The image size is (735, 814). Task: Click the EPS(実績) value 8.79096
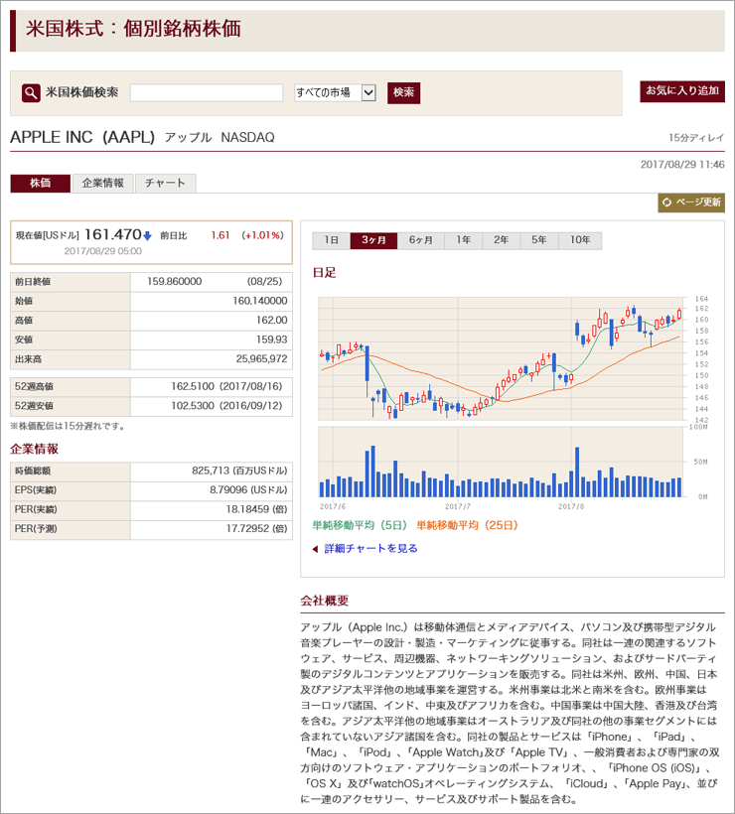(228, 490)
